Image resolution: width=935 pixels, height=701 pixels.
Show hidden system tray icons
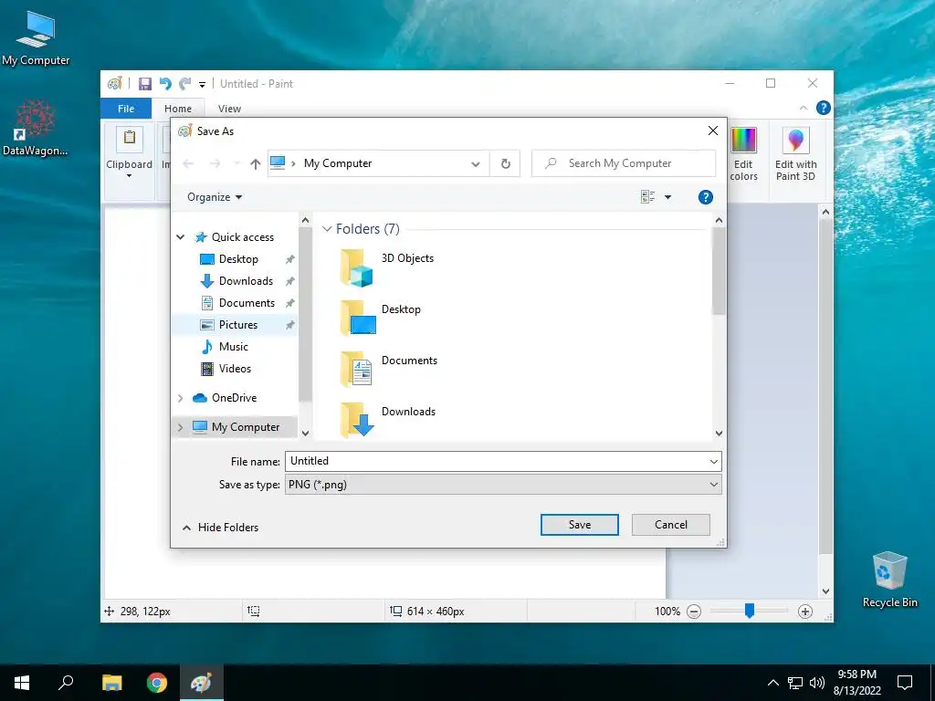[772, 683]
